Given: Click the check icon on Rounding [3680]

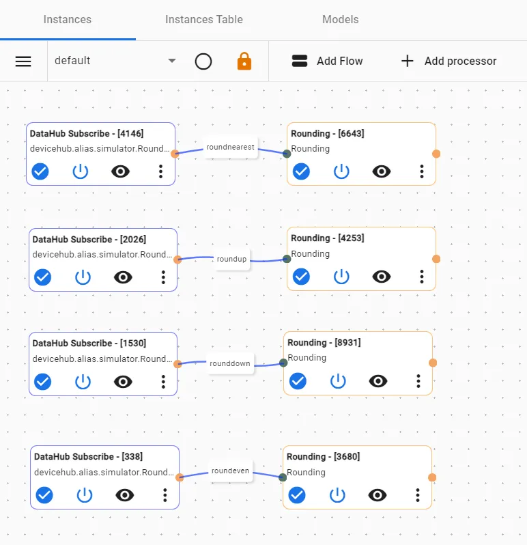Looking at the screenshot, I should (297, 495).
